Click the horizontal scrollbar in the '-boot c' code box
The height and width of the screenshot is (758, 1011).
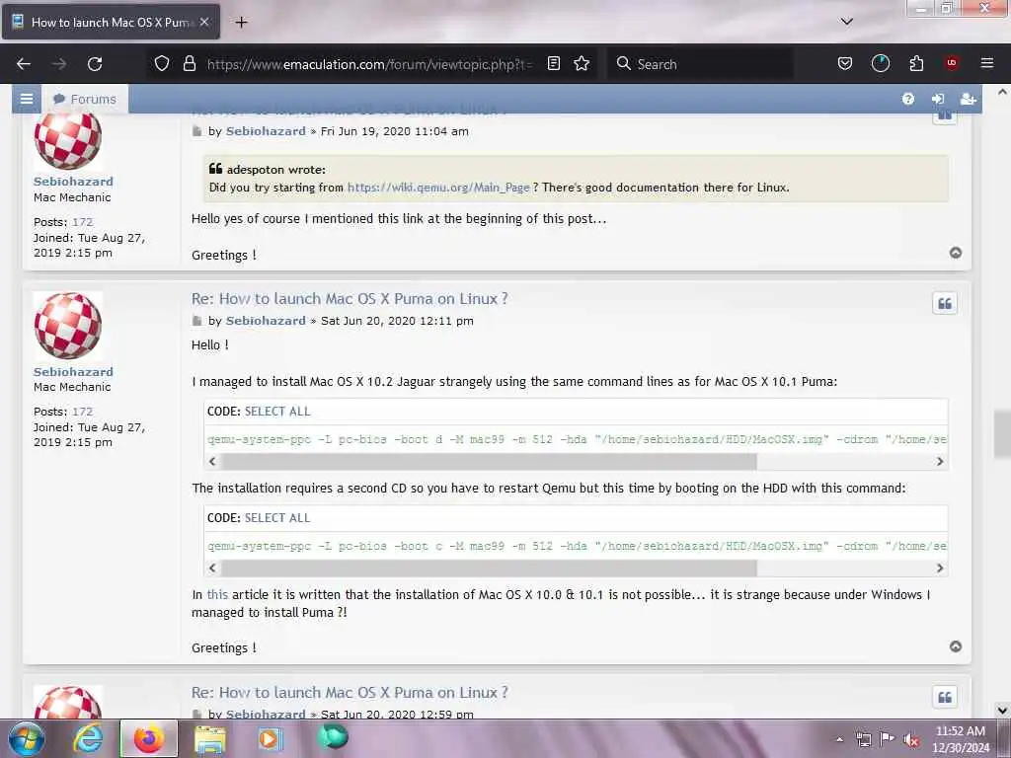coord(489,568)
